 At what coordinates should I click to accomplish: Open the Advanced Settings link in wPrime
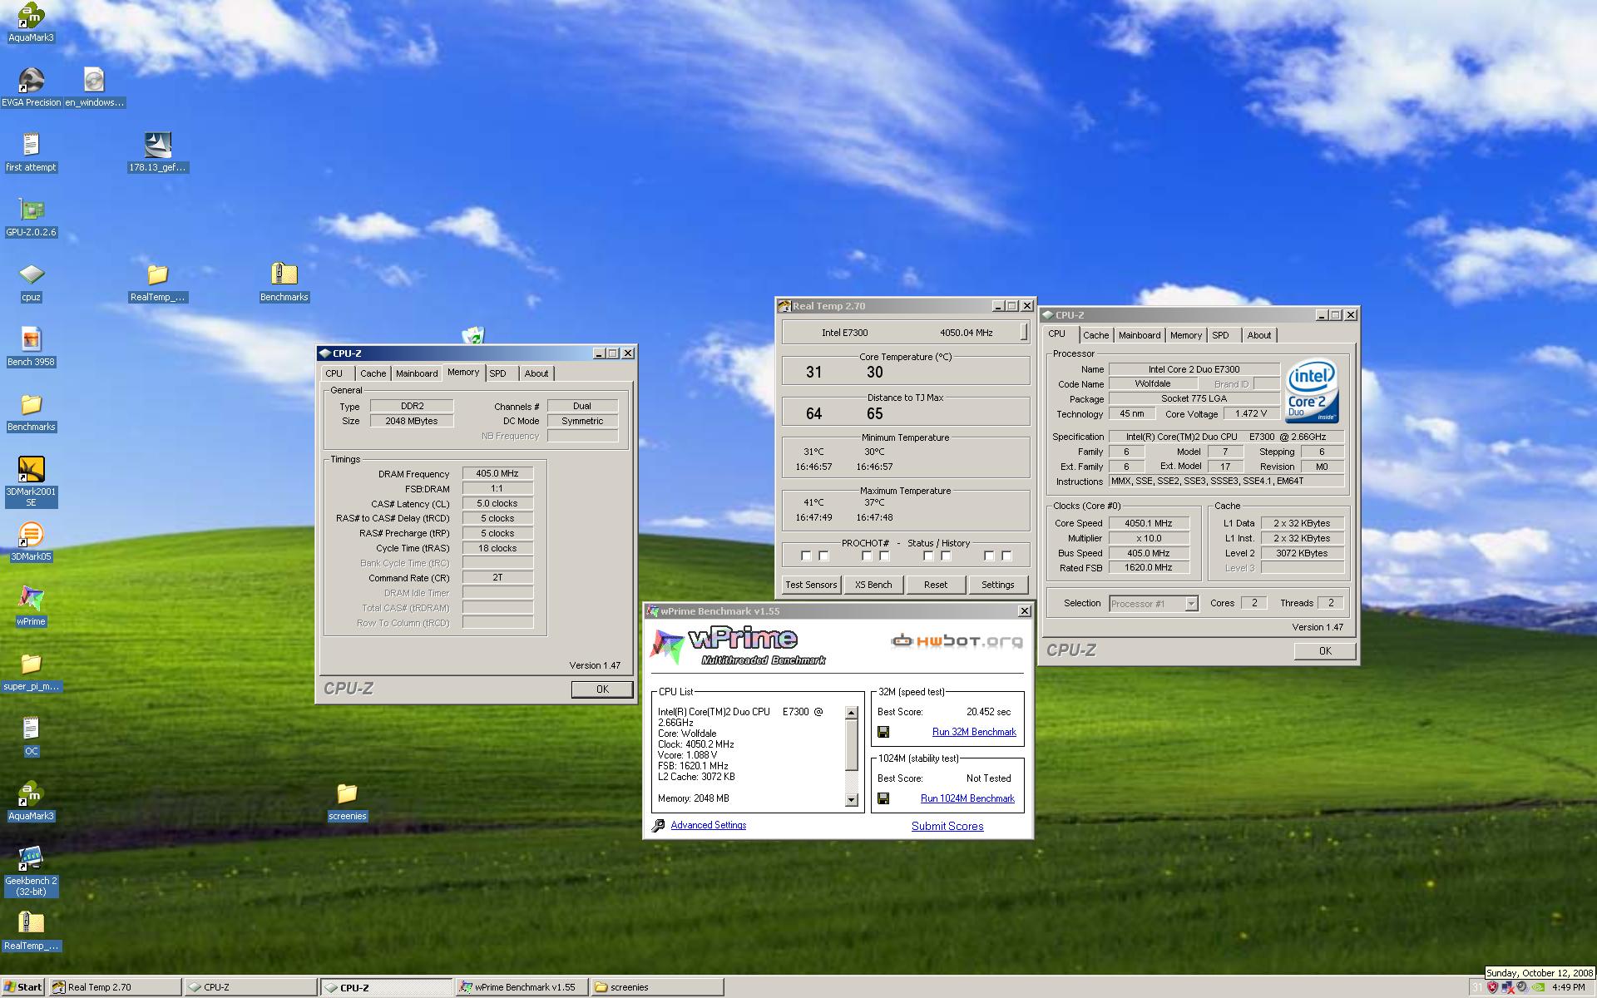(x=708, y=825)
